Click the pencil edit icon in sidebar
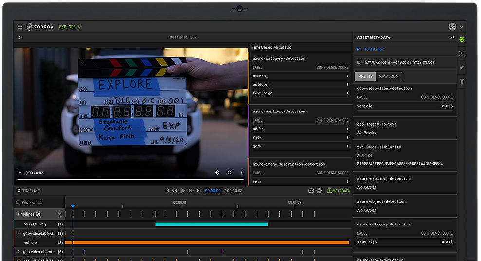 [462, 68]
